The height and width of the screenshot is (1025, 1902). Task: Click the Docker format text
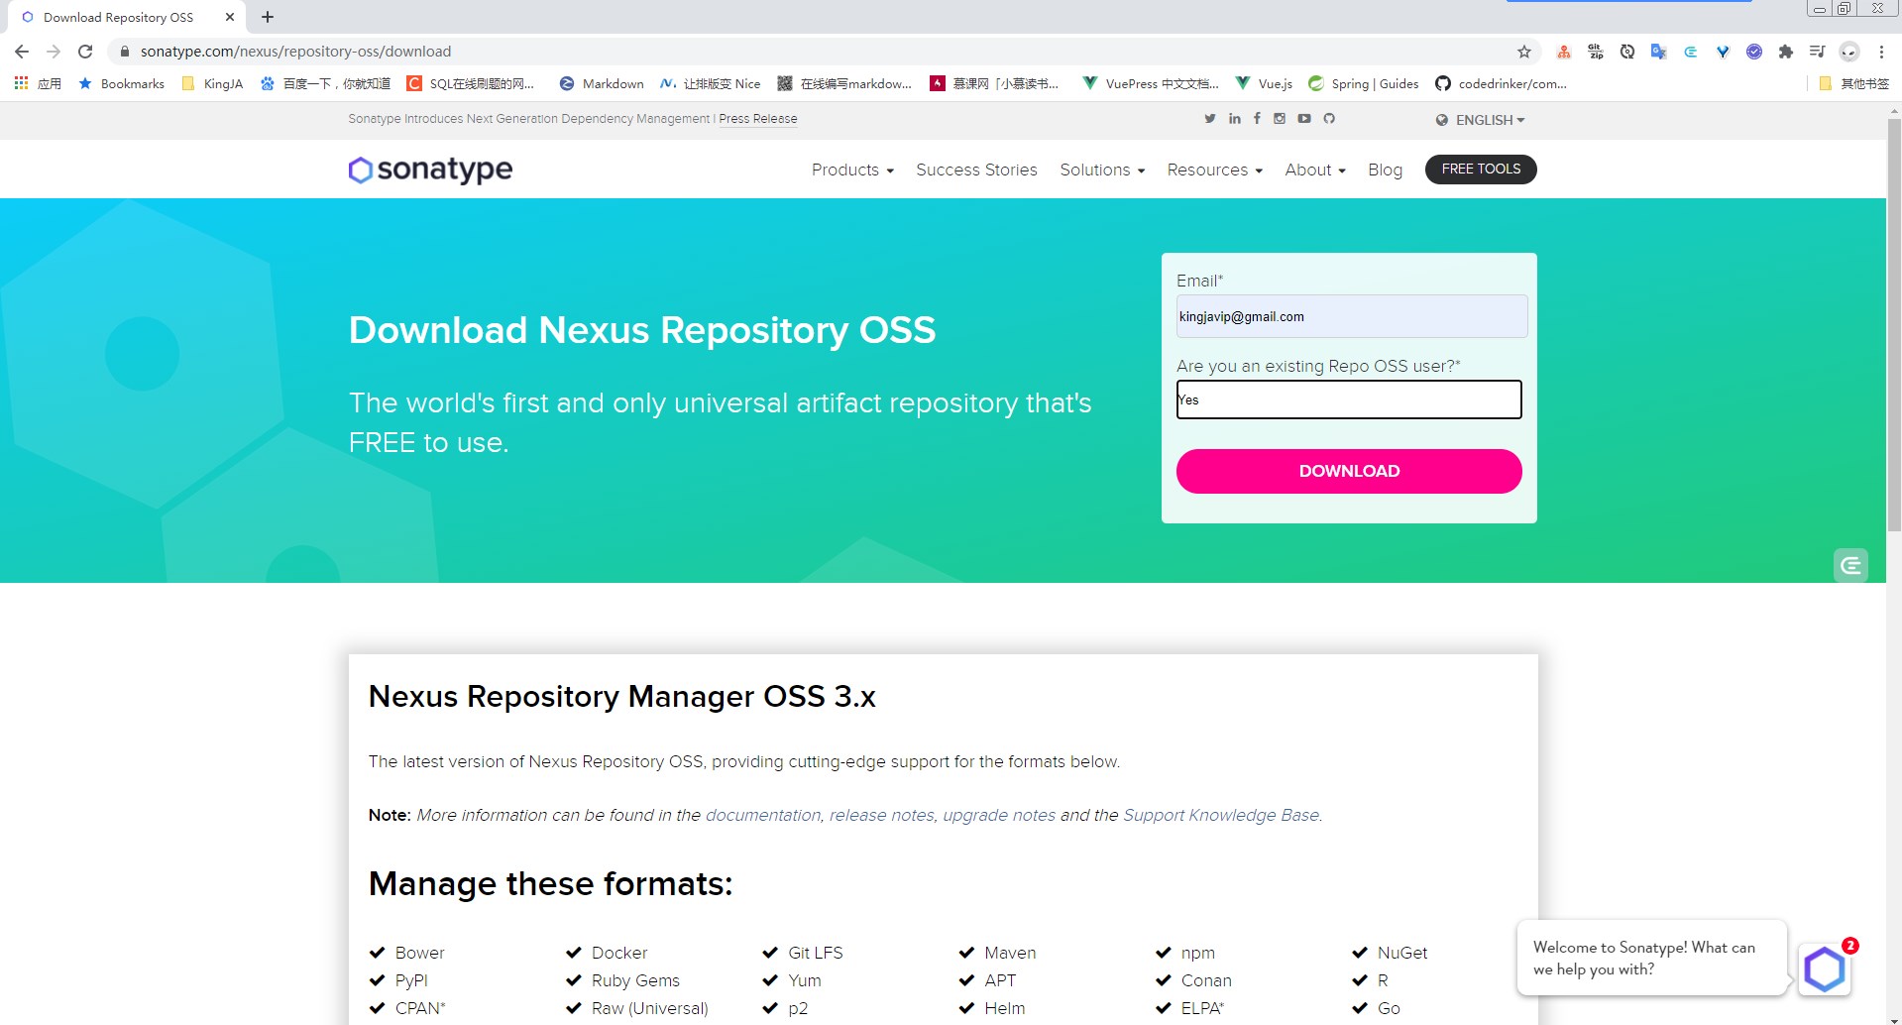tap(619, 953)
